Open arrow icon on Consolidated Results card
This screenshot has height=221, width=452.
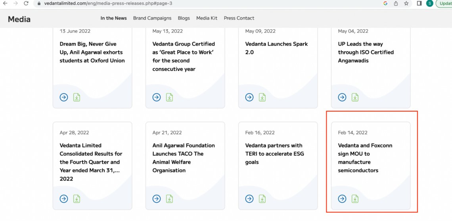[64, 199]
